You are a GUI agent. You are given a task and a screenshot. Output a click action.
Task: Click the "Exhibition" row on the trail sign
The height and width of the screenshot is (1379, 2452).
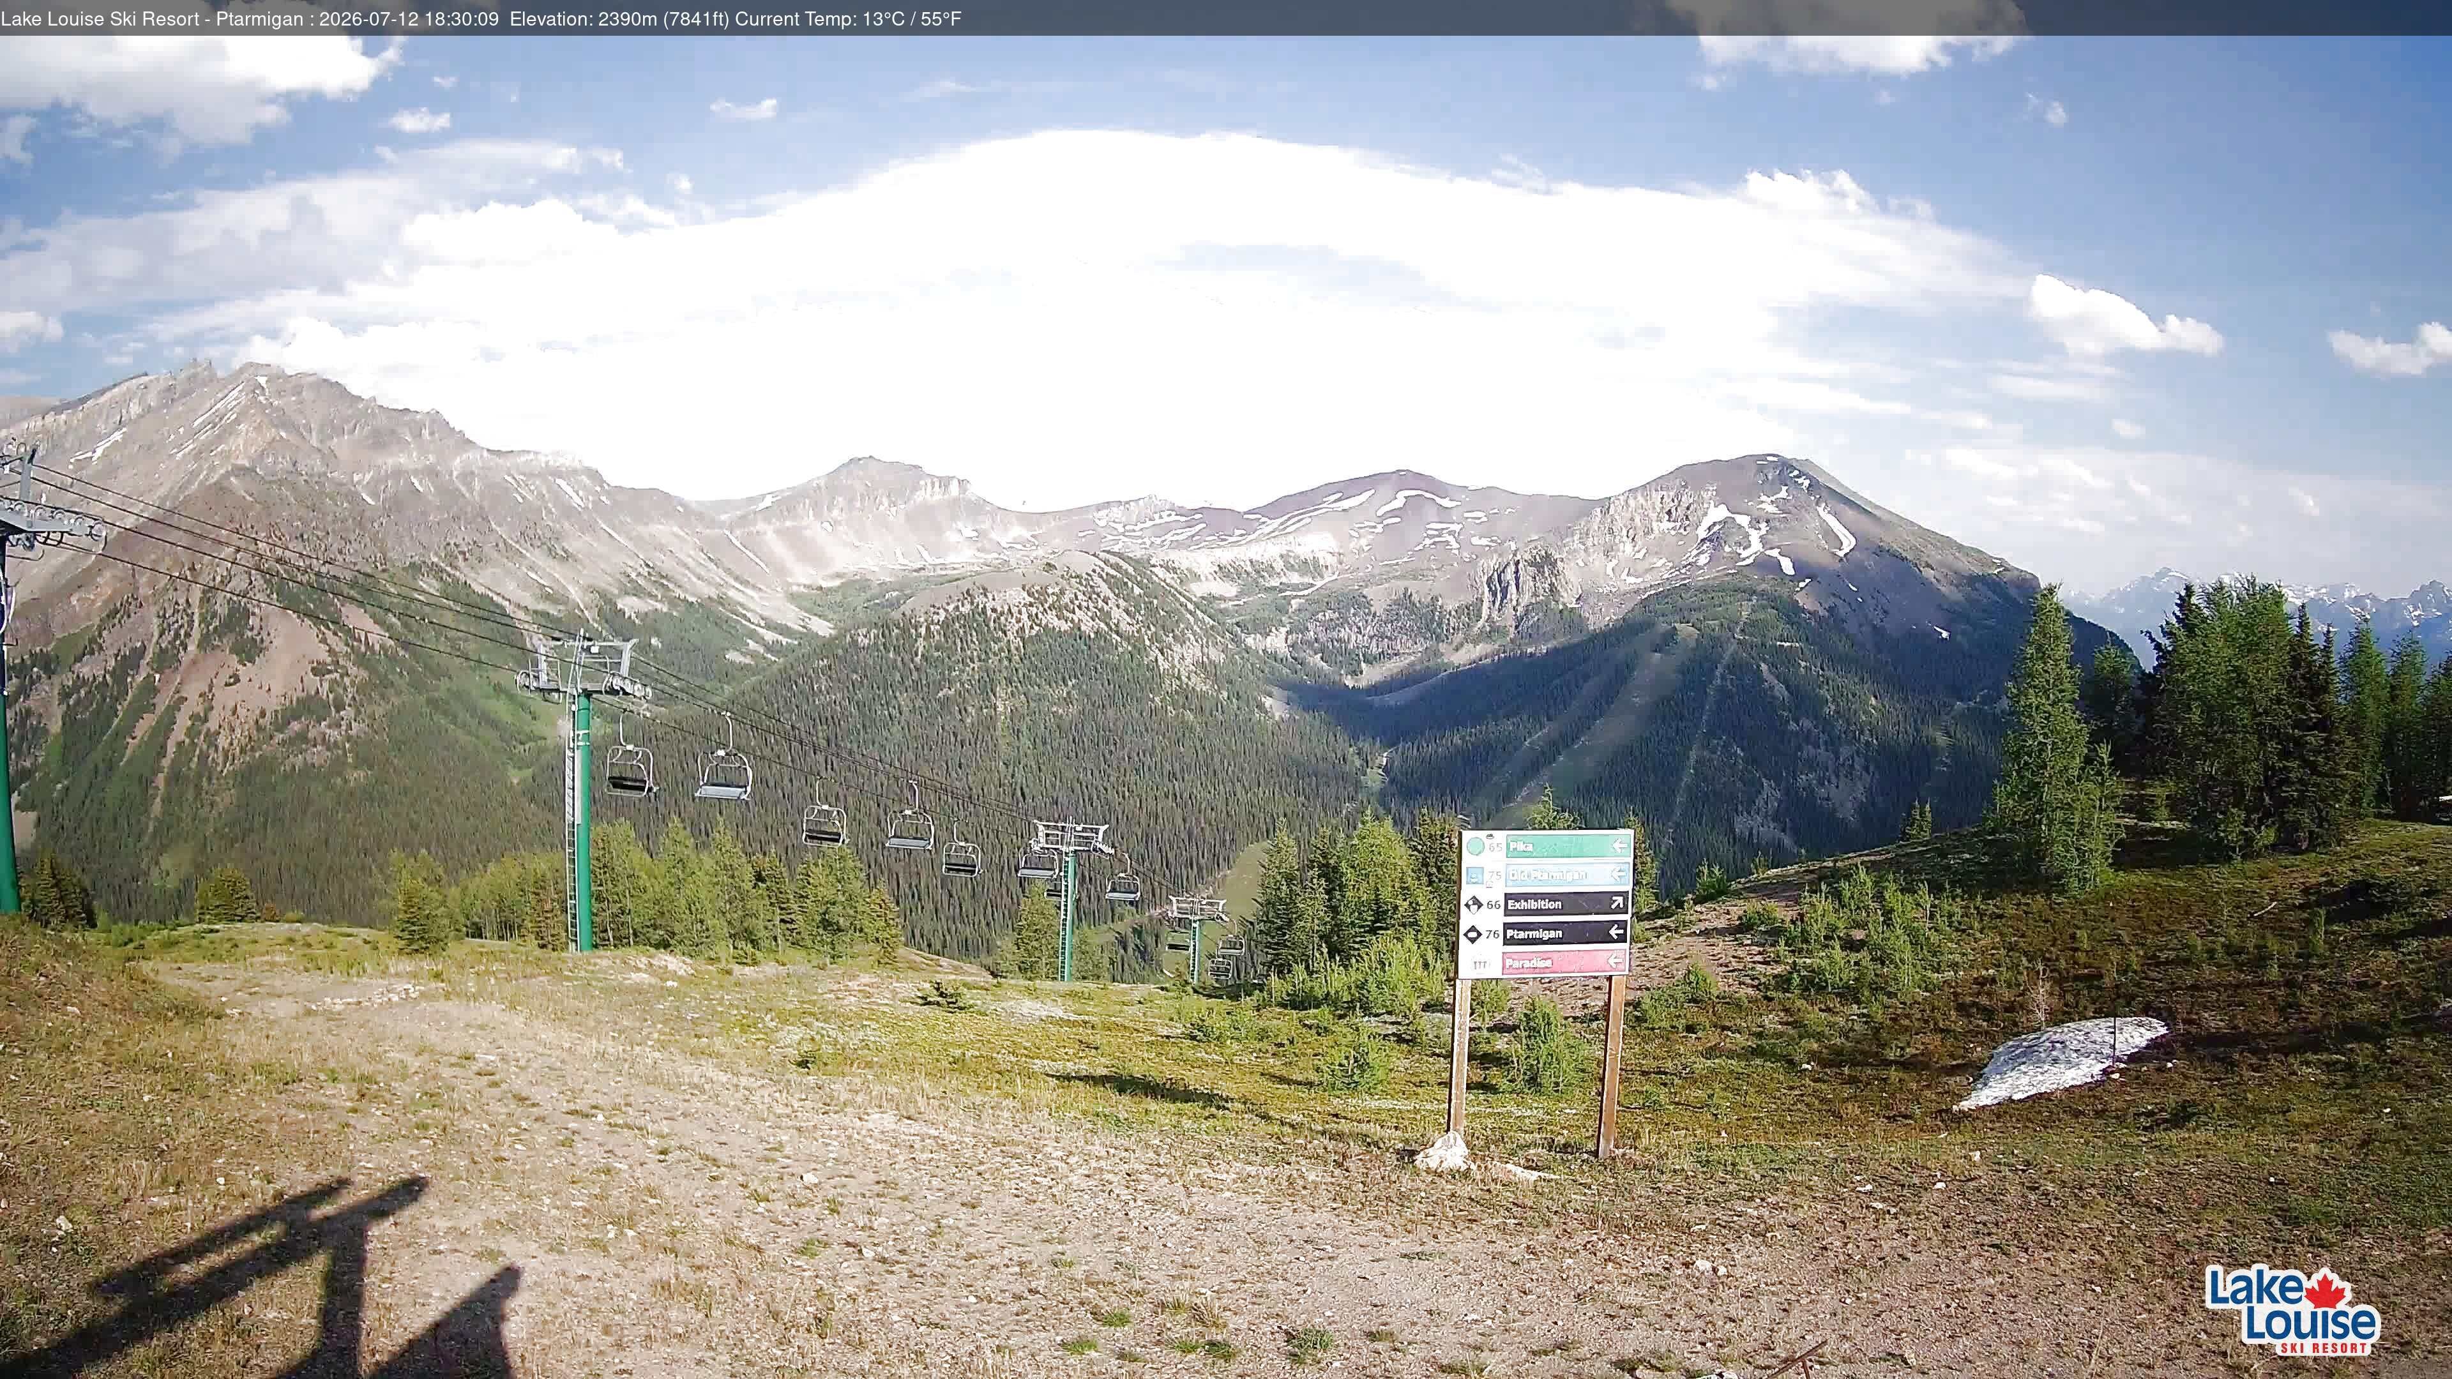pos(1567,904)
